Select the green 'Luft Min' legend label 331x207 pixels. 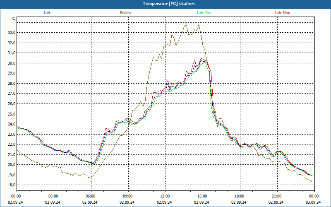(204, 13)
